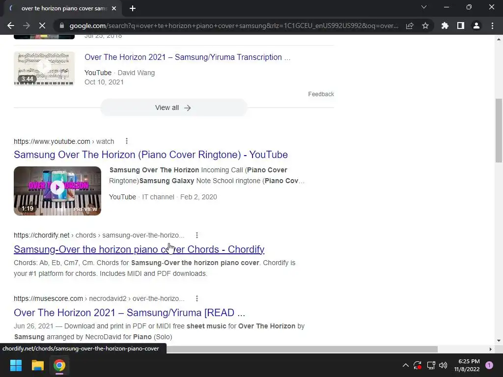Image resolution: width=503 pixels, height=377 pixels.
Task: Open the Chrome profile menu
Action: (x=476, y=26)
